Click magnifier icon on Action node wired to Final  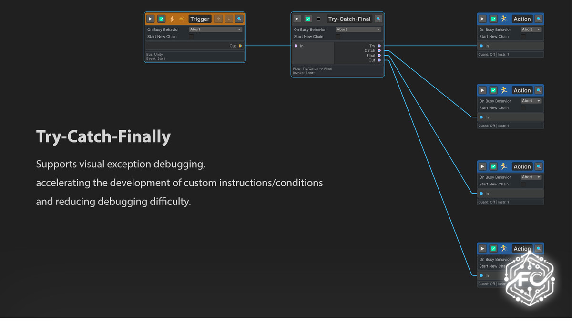539,166
